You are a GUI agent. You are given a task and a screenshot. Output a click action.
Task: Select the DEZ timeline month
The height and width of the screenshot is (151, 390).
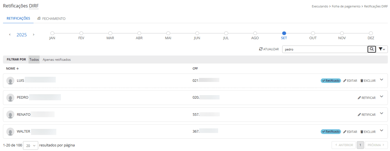pos(371,33)
